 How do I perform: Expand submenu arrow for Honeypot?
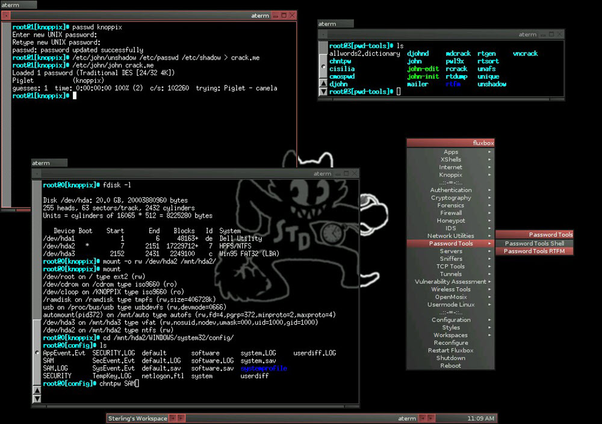[x=489, y=221]
